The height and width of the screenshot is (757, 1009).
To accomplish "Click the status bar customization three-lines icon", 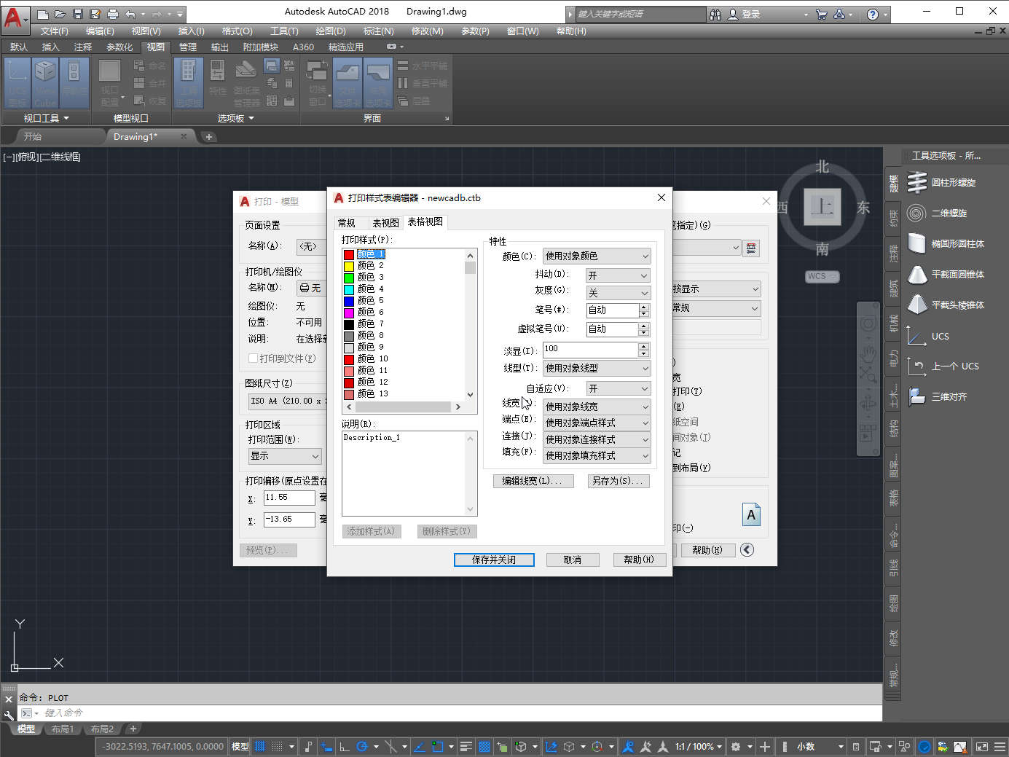I will coord(1000,747).
